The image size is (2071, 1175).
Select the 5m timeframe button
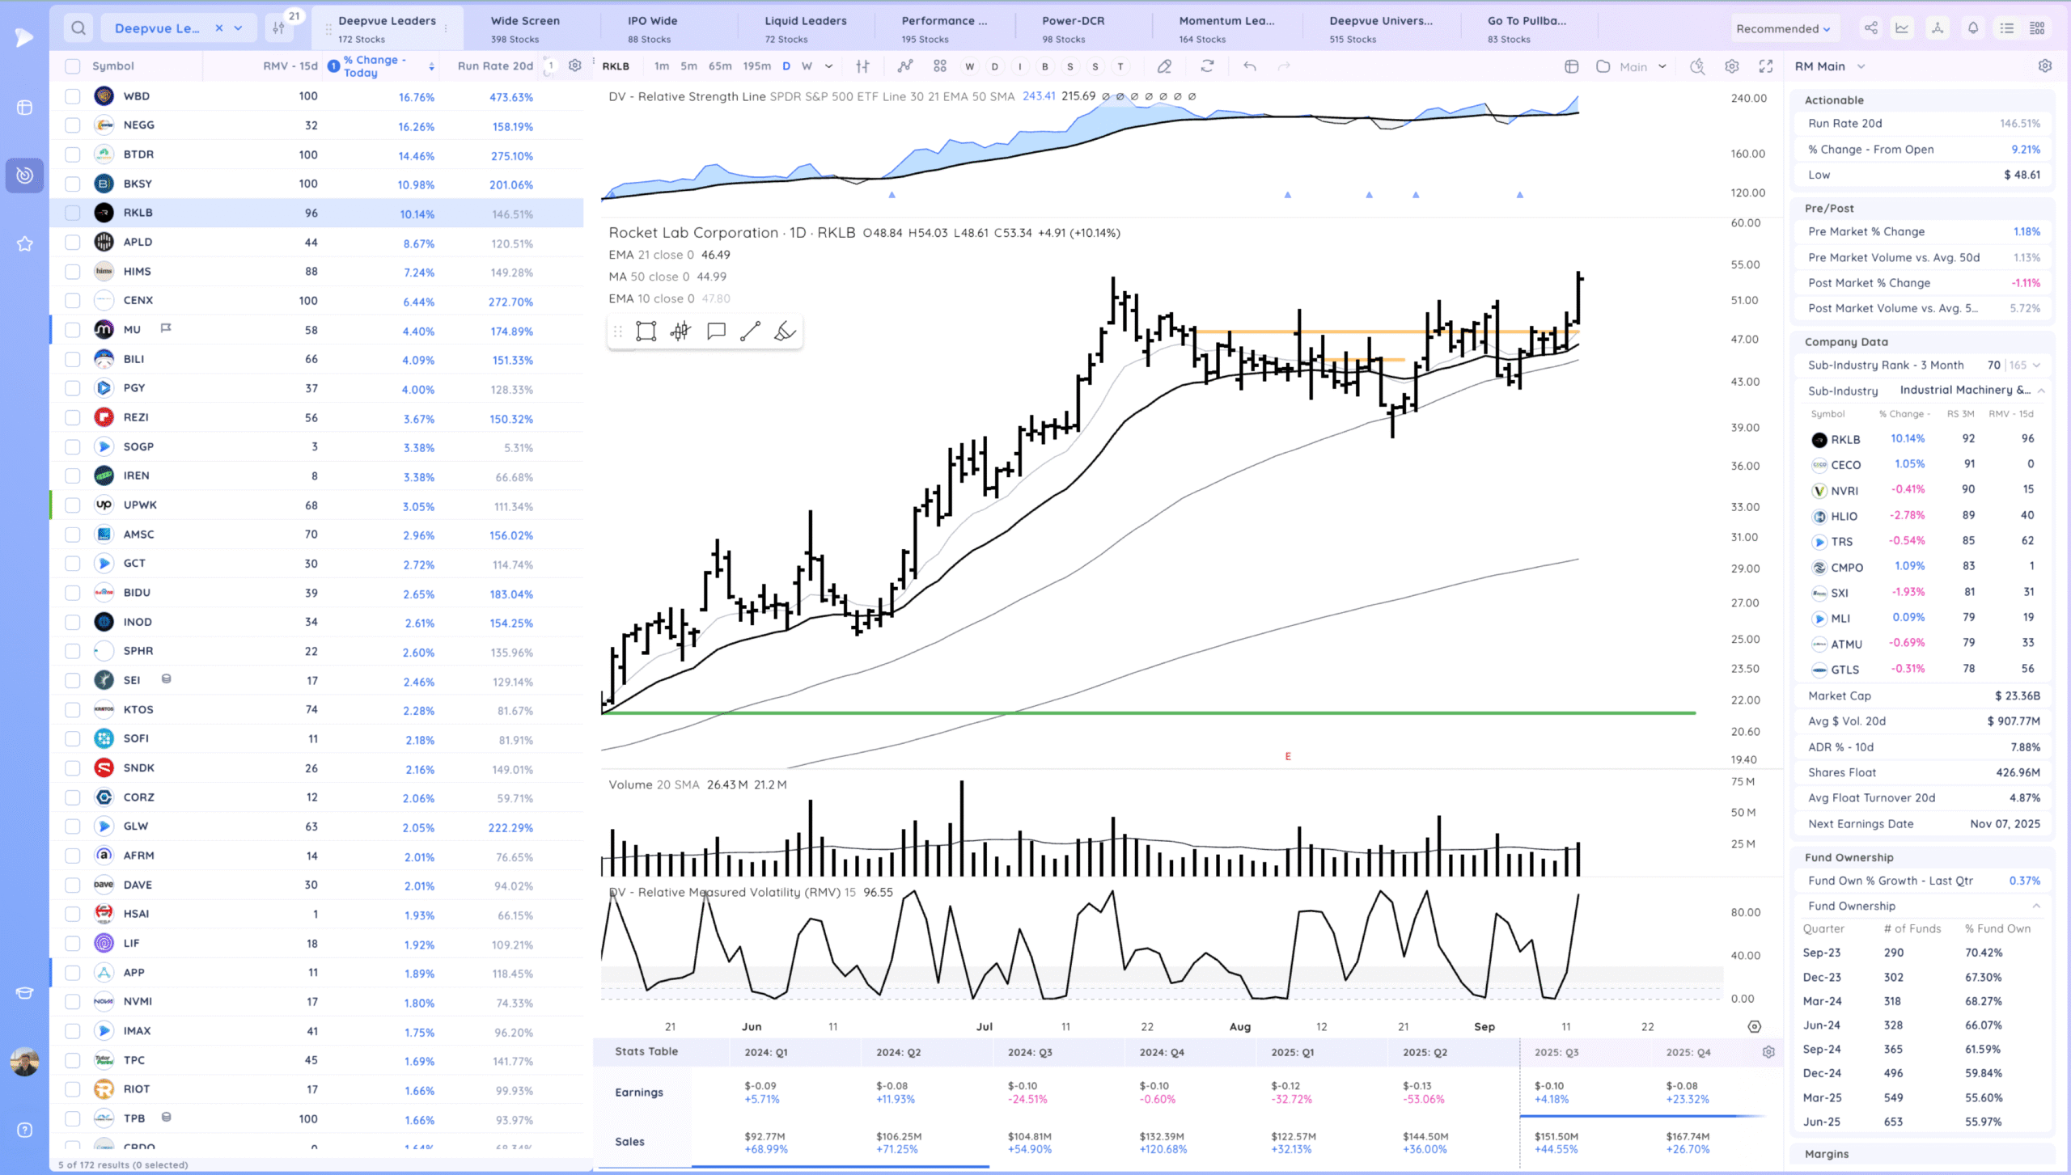point(688,66)
